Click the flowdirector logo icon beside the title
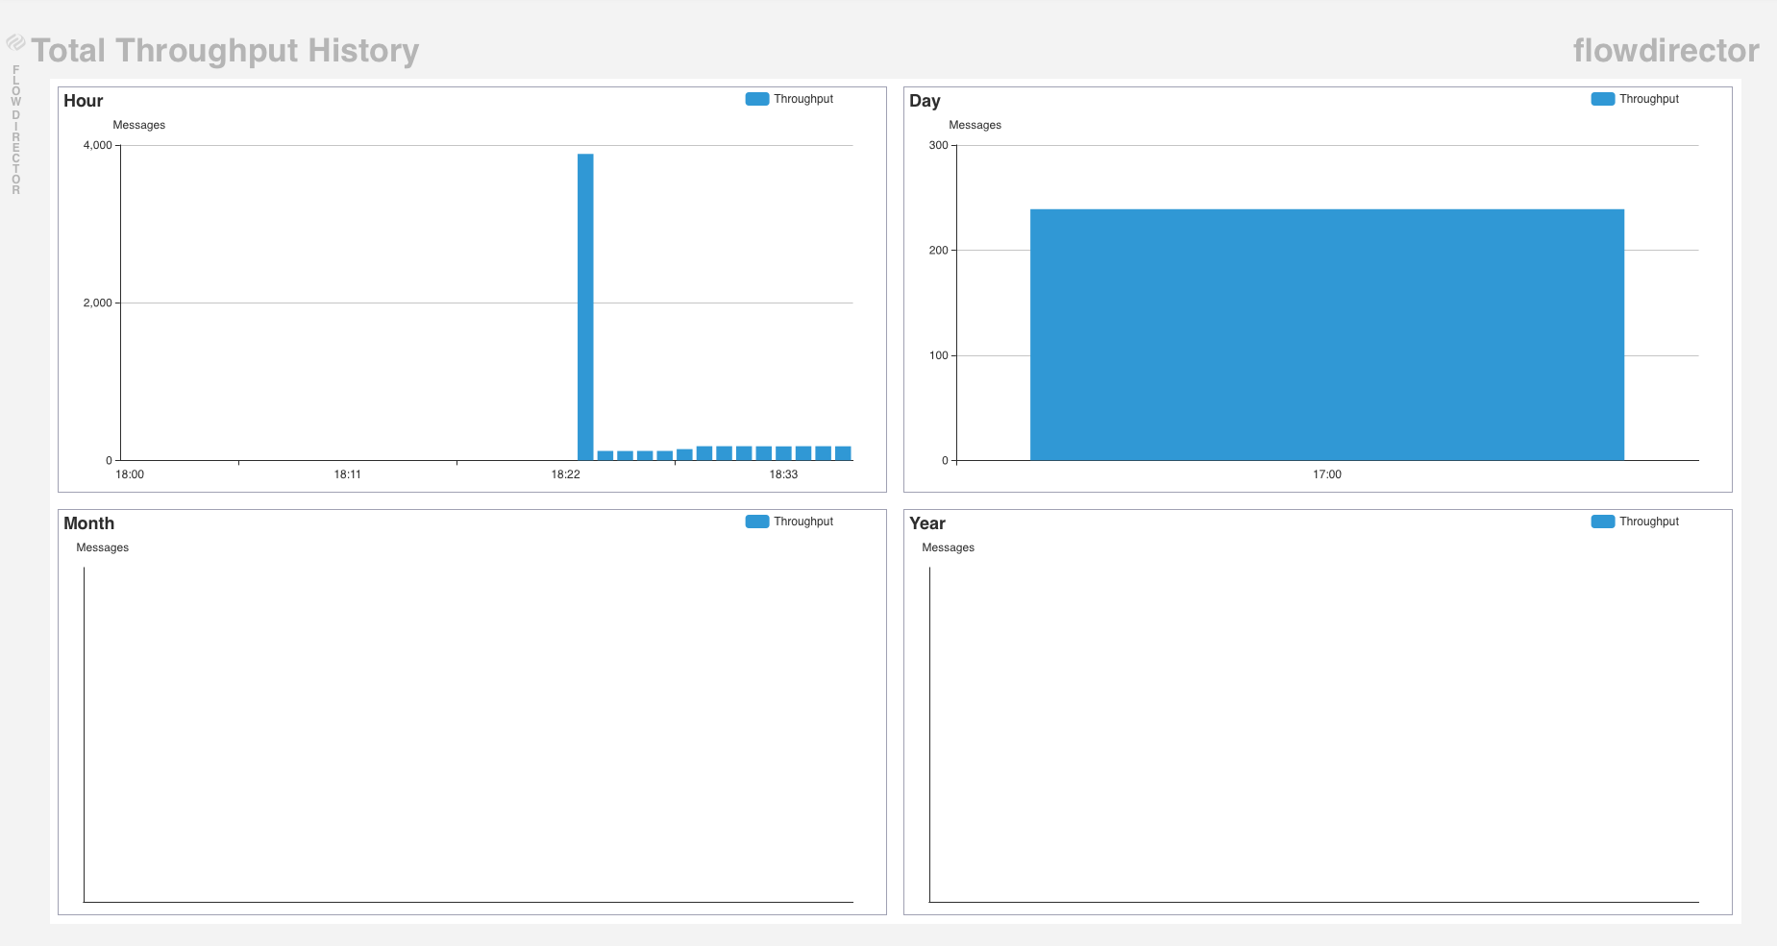This screenshot has height=946, width=1777. 15,42
